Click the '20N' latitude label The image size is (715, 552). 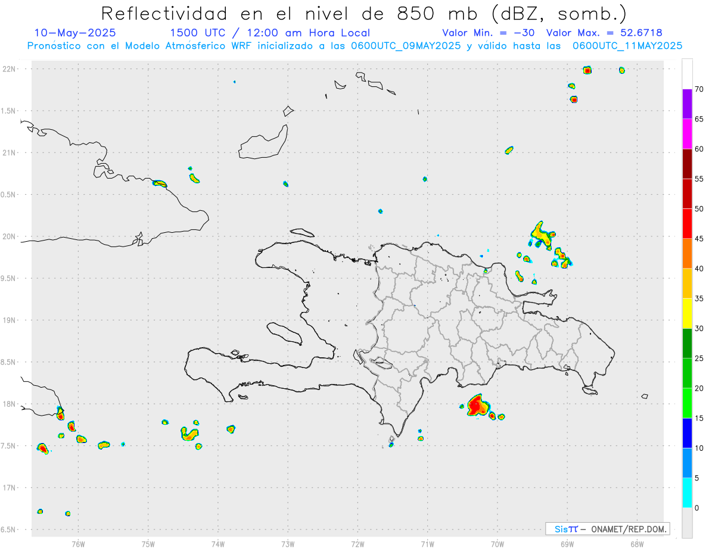[9, 236]
